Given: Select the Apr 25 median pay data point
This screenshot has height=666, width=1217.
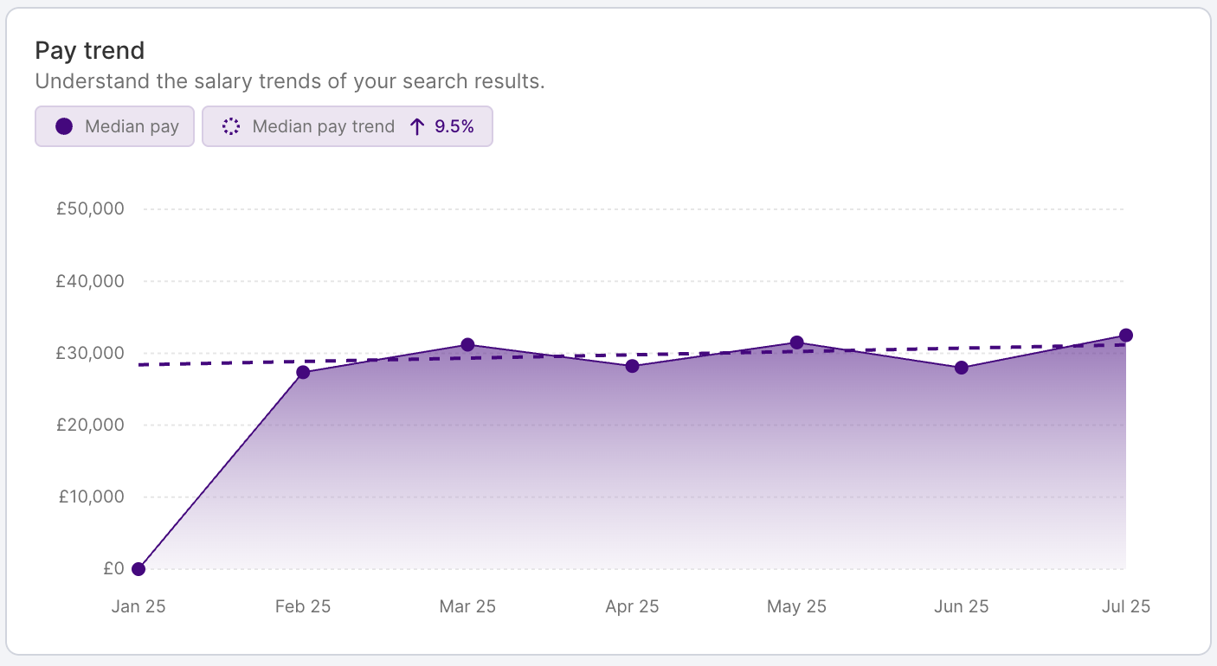Looking at the screenshot, I should click(632, 366).
